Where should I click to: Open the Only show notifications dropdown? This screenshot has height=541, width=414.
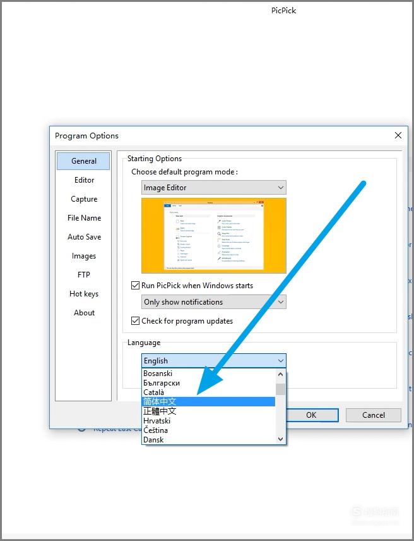coord(213,302)
